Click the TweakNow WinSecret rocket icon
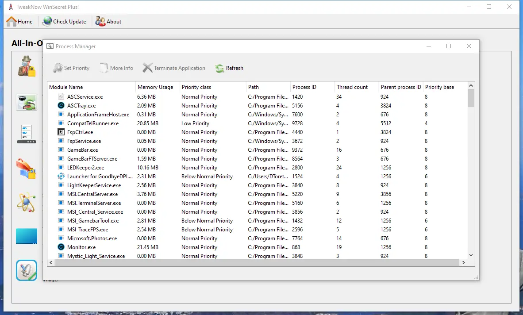 (11, 7)
